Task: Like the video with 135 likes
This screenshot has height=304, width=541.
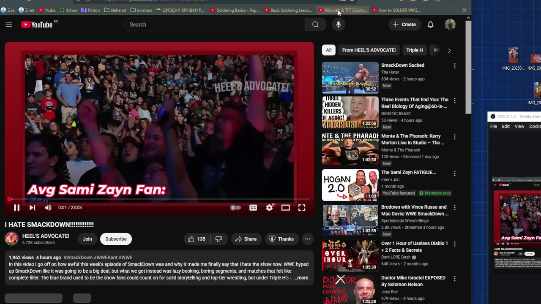Action: [x=197, y=239]
